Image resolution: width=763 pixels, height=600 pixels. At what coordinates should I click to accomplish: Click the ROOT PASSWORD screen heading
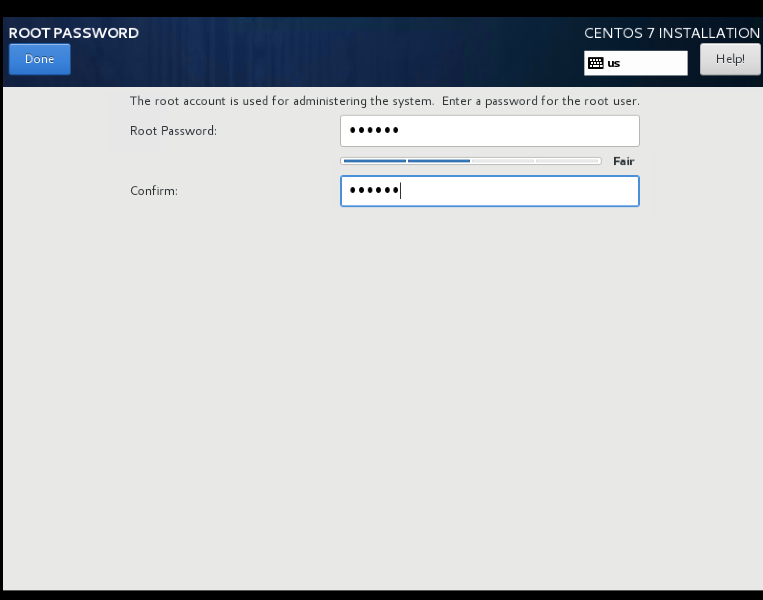[74, 33]
